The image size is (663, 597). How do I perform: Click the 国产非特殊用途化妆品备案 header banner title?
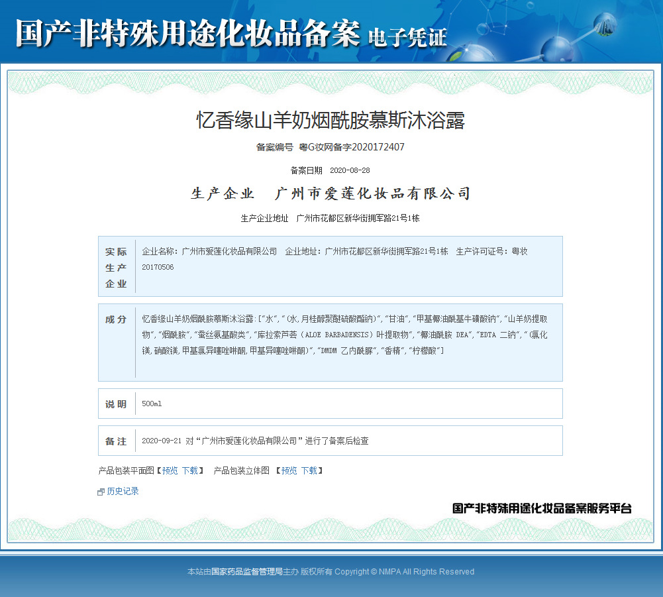(188, 33)
